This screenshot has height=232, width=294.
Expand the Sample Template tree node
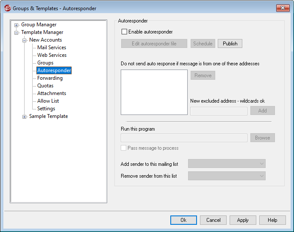click(x=25, y=117)
